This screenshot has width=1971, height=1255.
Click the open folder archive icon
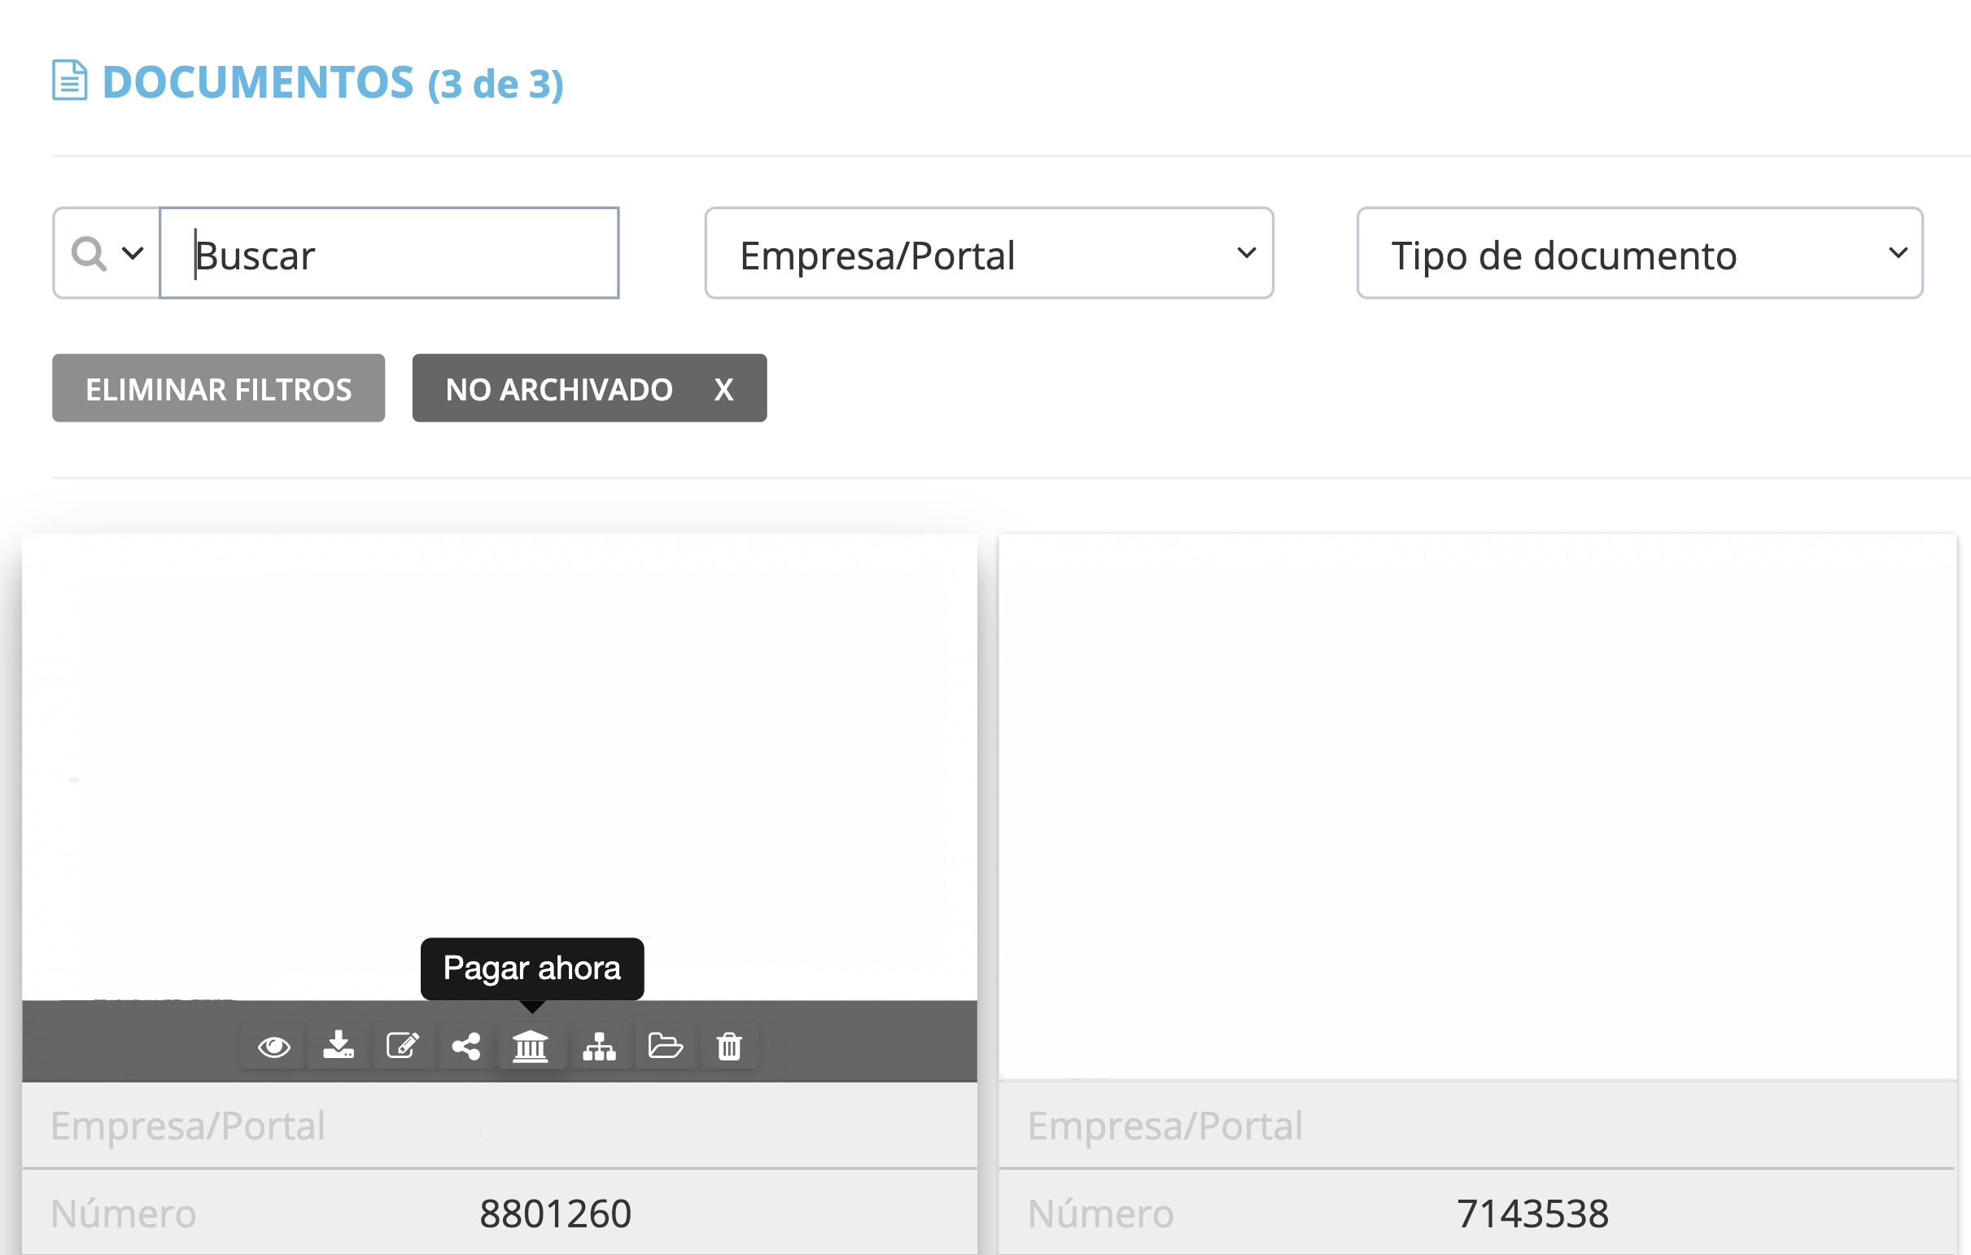click(665, 1047)
